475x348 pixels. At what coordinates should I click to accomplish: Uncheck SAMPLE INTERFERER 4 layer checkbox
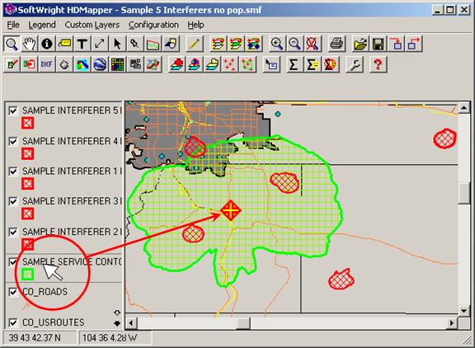click(13, 141)
